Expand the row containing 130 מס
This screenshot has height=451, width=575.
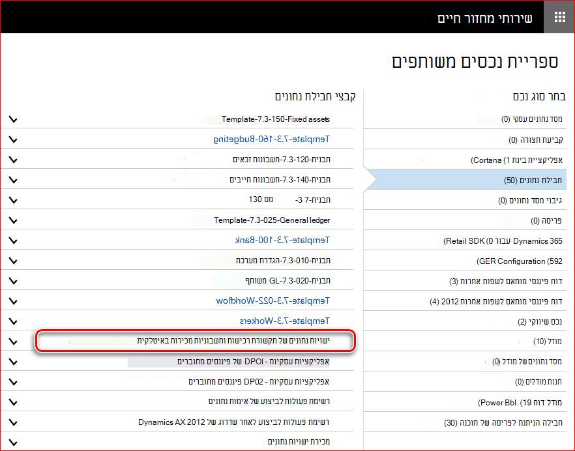coord(13,200)
